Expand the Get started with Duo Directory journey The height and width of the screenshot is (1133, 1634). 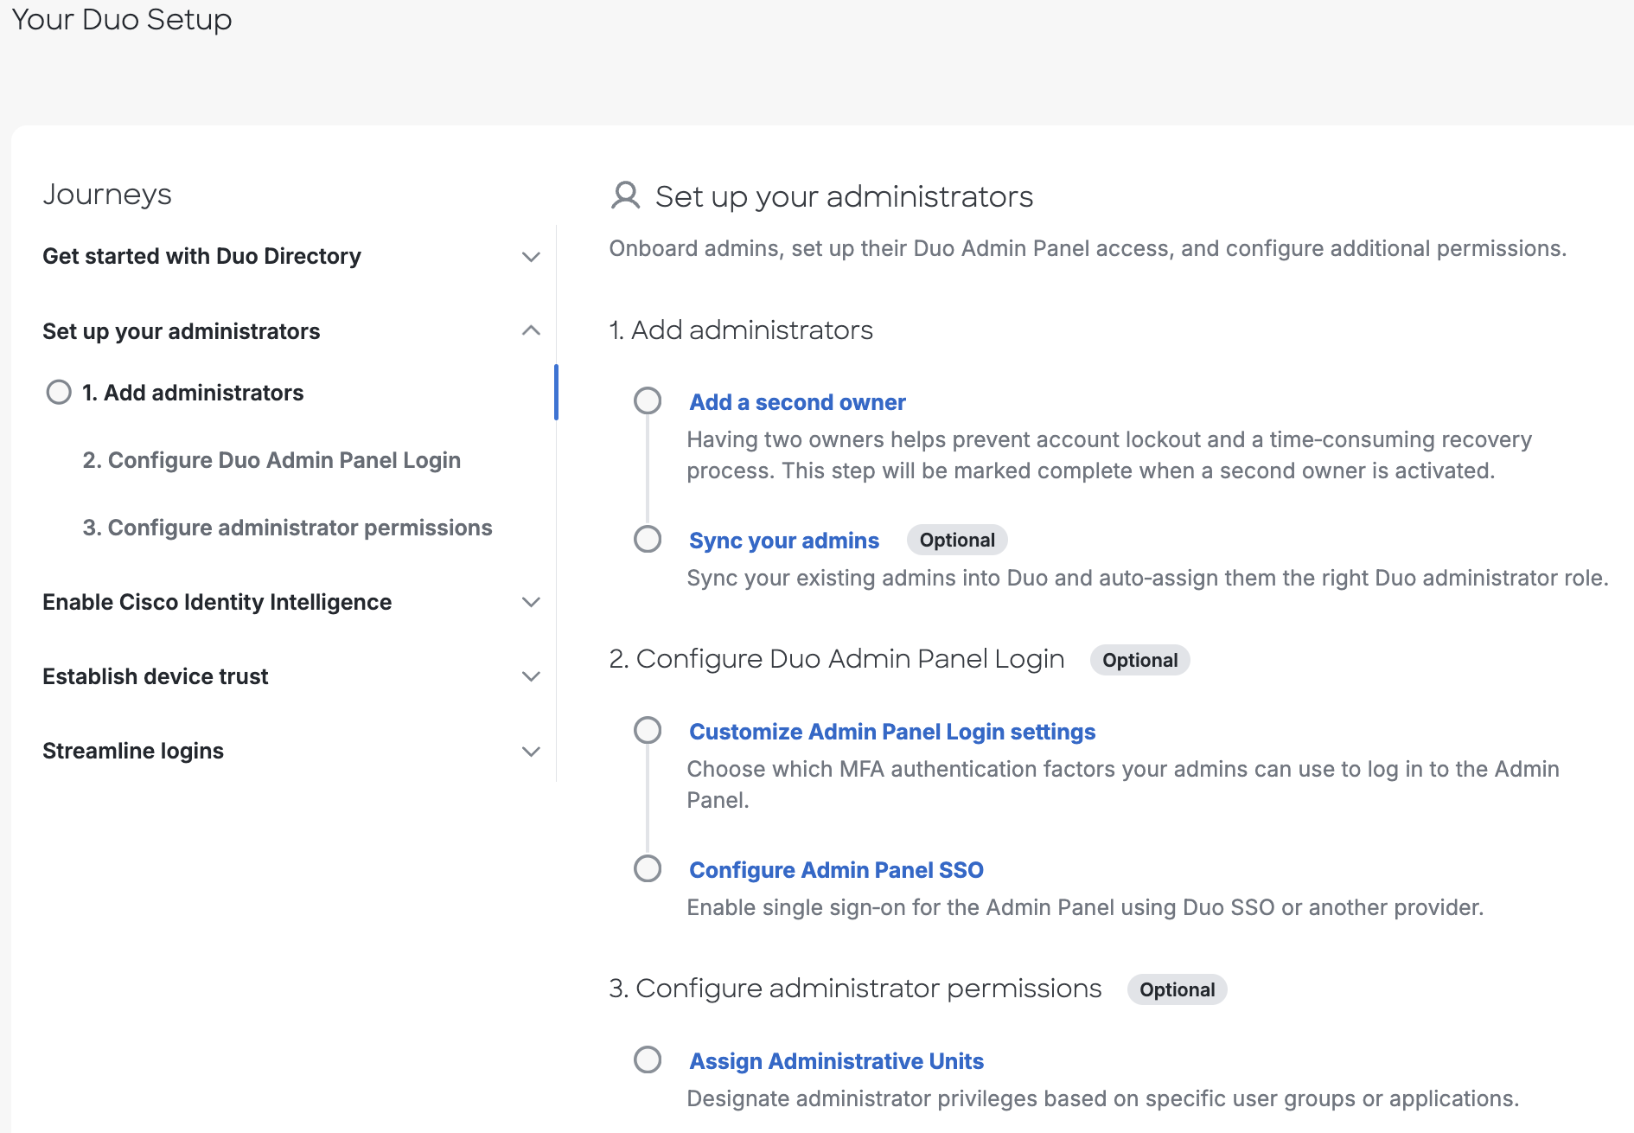(531, 256)
